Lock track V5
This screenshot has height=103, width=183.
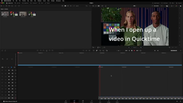5,86
